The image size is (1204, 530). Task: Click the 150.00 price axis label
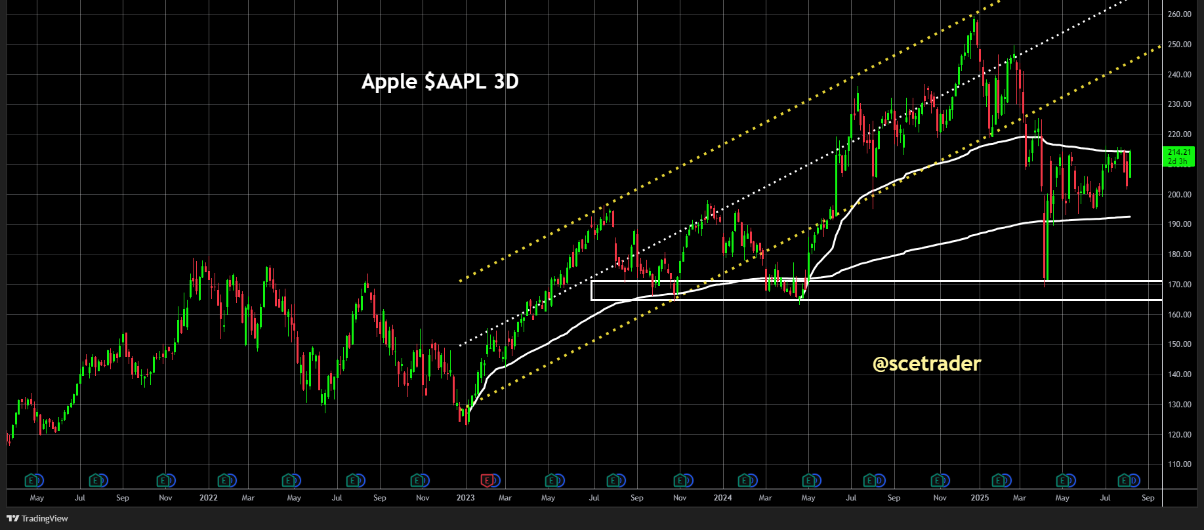(x=1180, y=344)
